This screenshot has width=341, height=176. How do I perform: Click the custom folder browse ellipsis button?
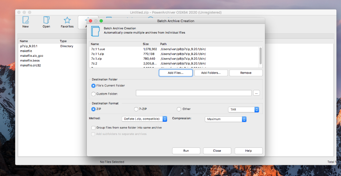pos(256,93)
